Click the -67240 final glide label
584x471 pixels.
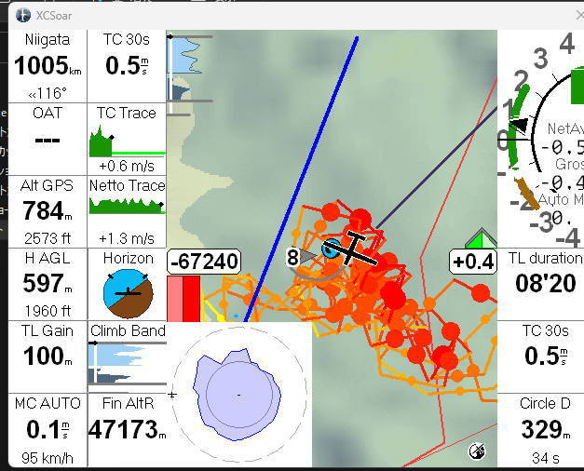(x=204, y=262)
